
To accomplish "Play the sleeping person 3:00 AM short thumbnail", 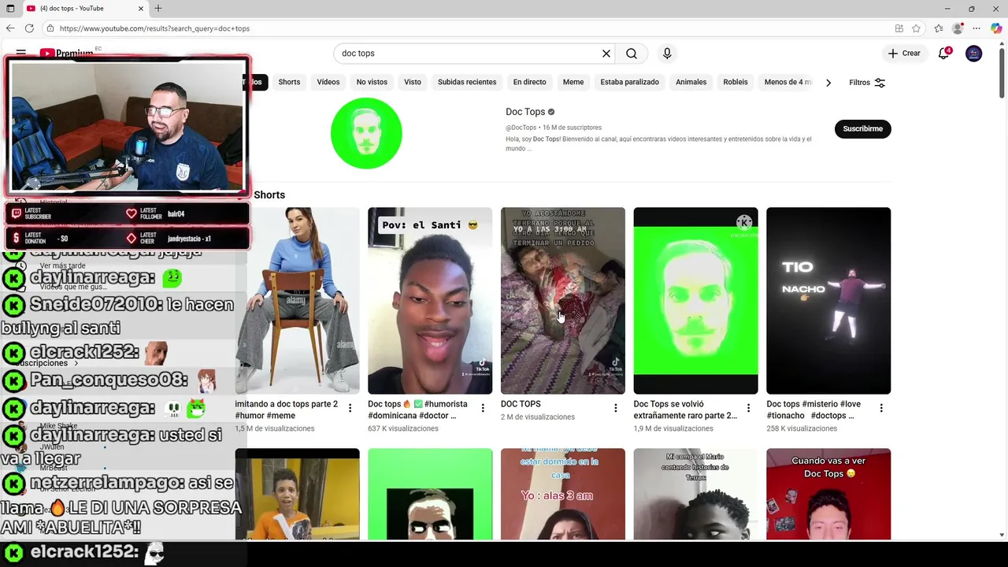I will coord(563,300).
